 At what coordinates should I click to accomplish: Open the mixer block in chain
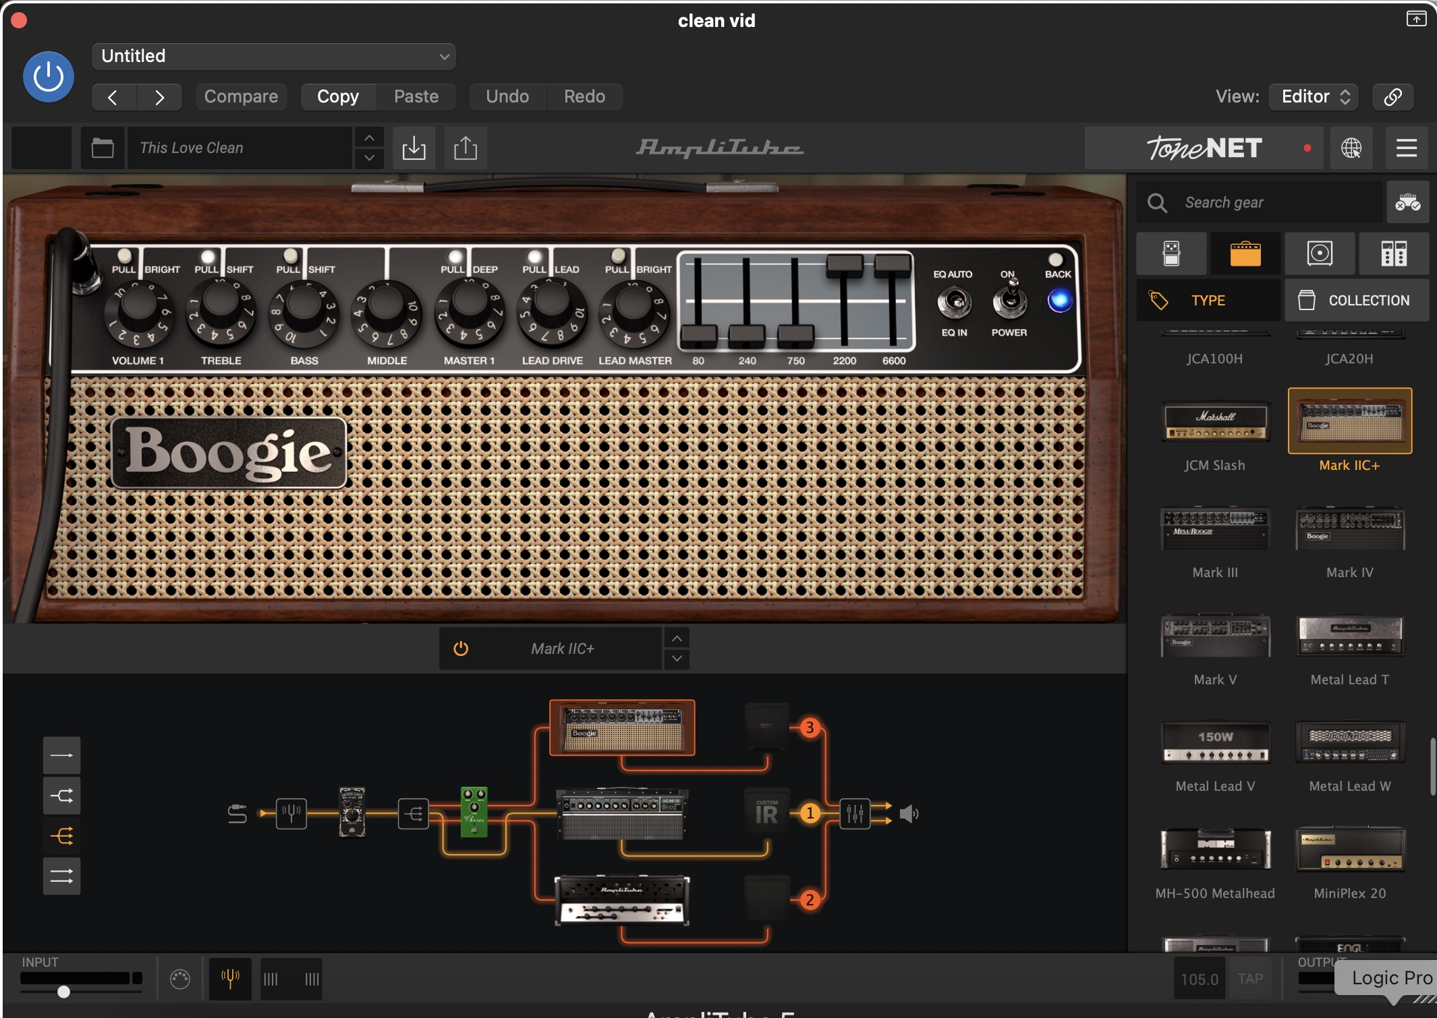855,814
